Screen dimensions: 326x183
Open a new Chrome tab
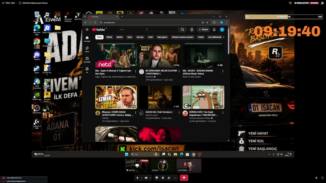[x=122, y=17]
